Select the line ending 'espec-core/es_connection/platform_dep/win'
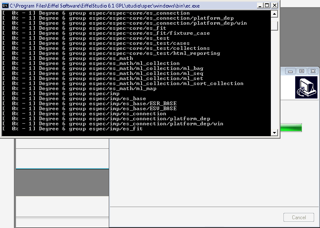Viewport: 320px width, 228px height. [124, 23]
